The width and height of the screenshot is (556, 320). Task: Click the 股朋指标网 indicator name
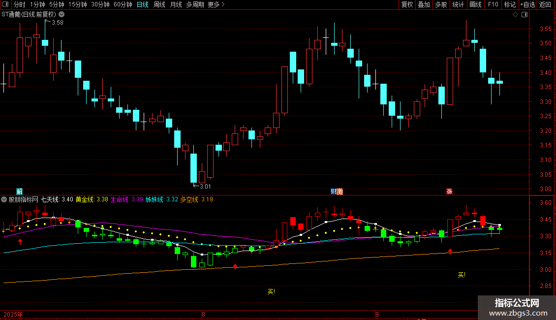[x=24, y=199]
